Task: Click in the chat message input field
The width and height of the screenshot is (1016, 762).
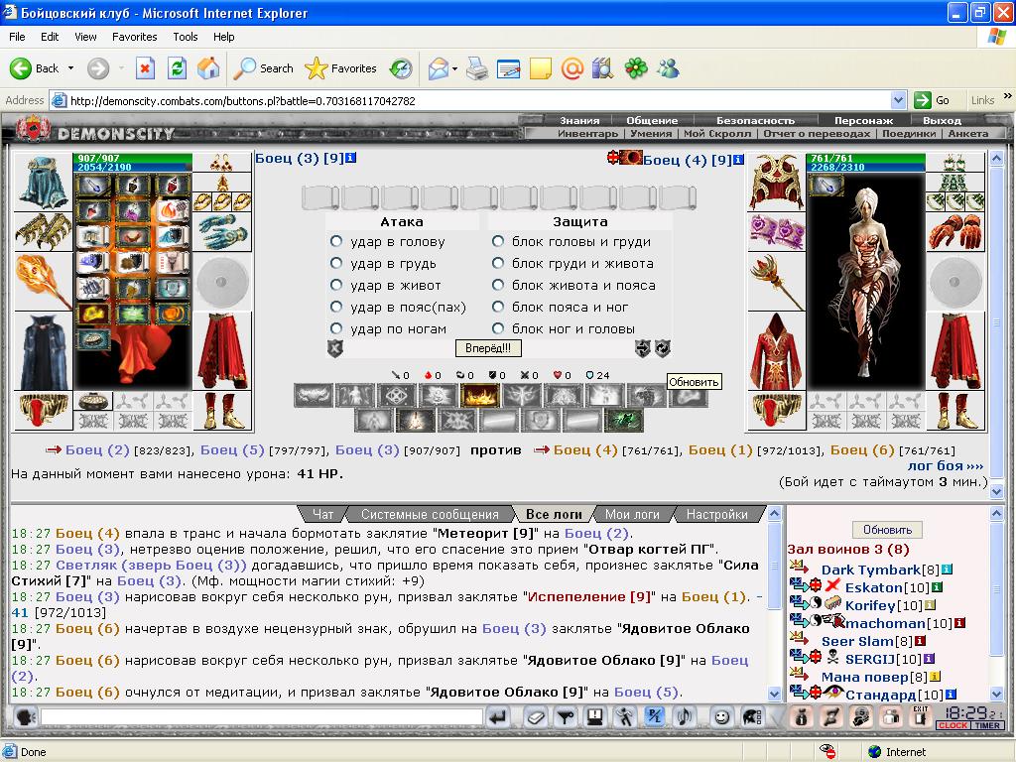Action: coord(262,716)
